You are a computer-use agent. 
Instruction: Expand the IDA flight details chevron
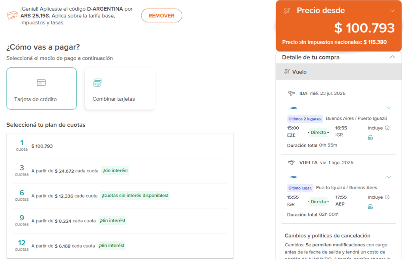389,107
